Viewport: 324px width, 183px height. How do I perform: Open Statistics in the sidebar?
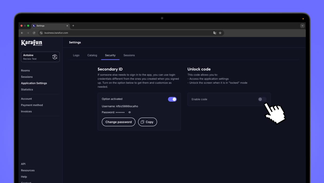27,89
